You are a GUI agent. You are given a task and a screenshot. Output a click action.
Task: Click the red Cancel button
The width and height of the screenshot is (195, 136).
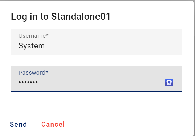click(53, 124)
